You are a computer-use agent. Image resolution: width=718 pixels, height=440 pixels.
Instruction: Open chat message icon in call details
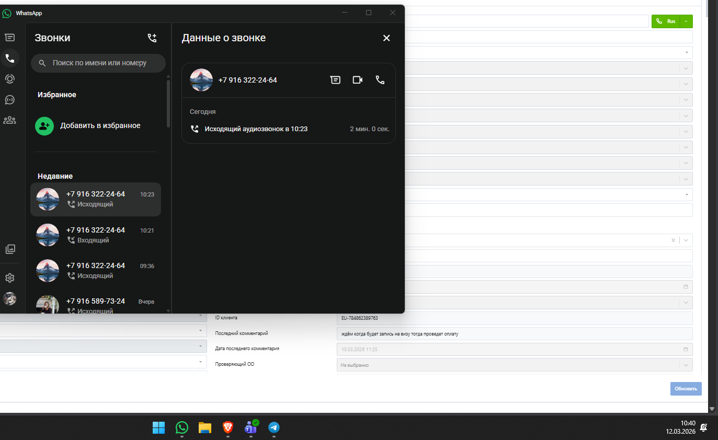pos(335,80)
